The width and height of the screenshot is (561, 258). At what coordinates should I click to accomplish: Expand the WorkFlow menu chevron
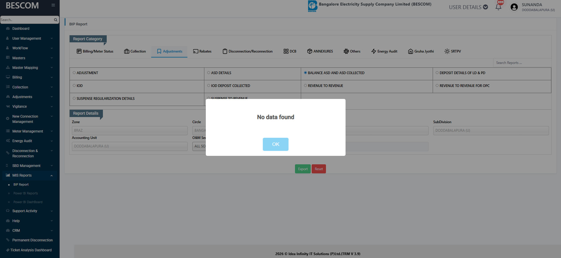52,48
